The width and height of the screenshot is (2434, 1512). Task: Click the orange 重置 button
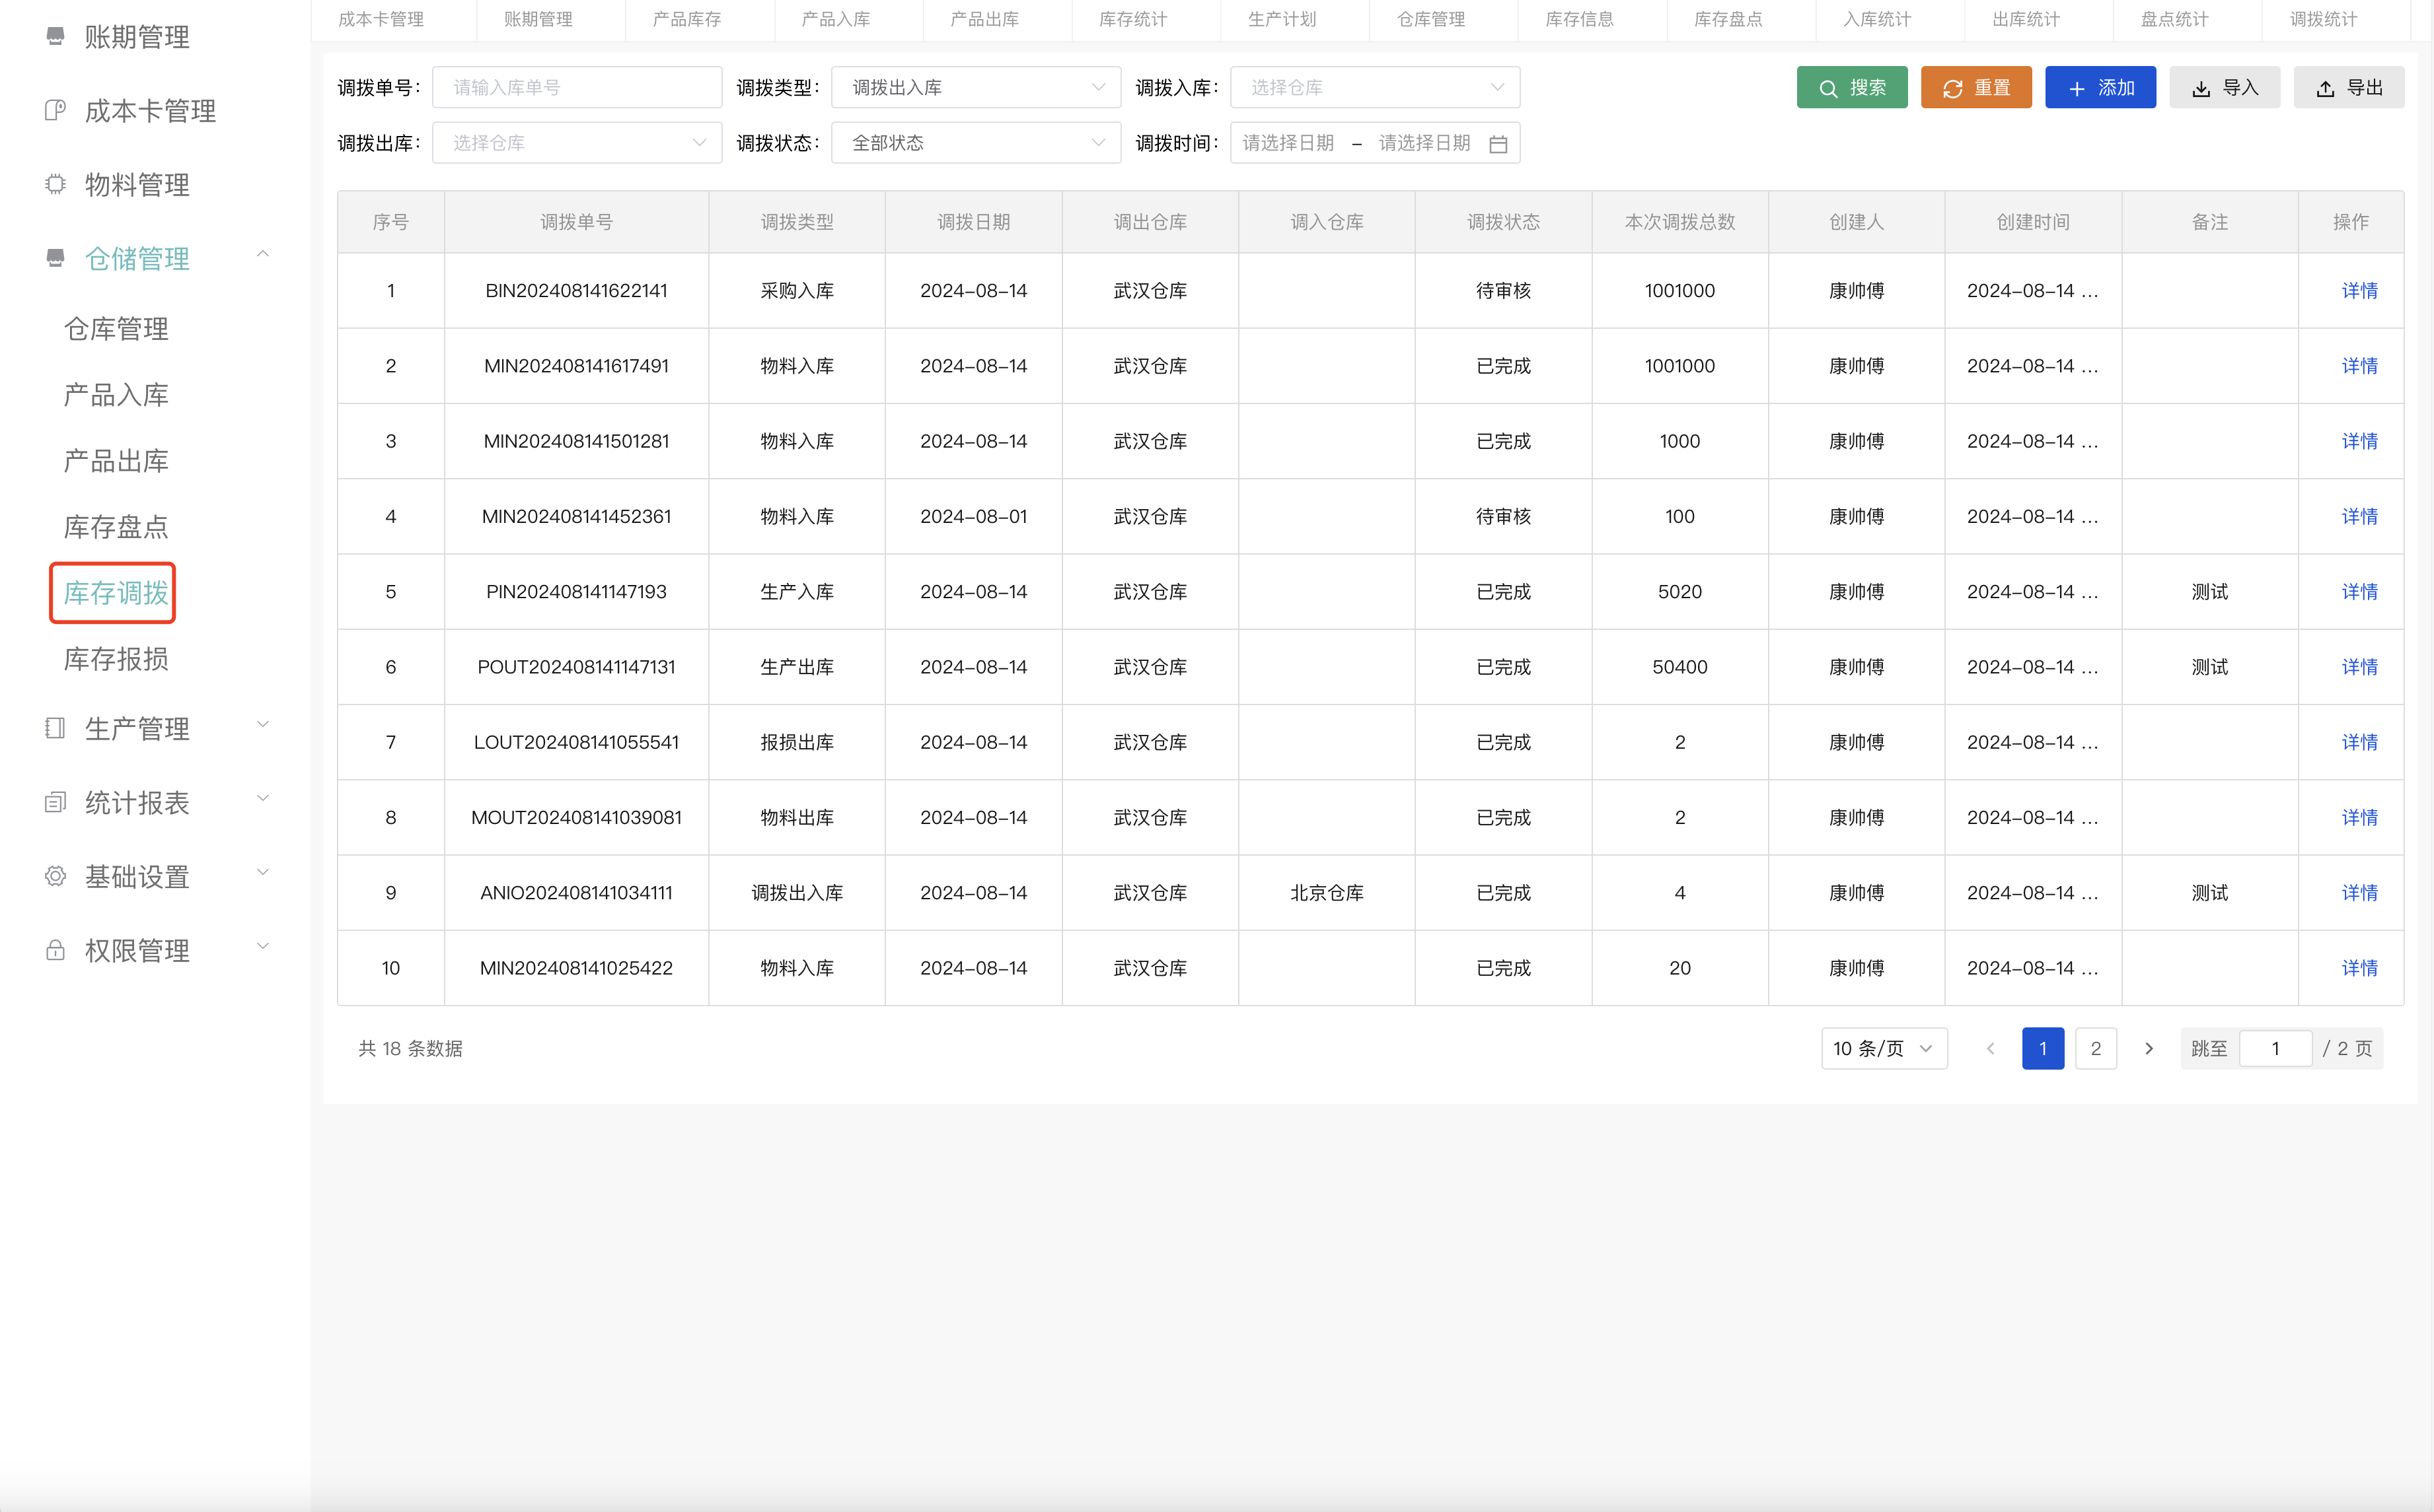pos(1976,88)
